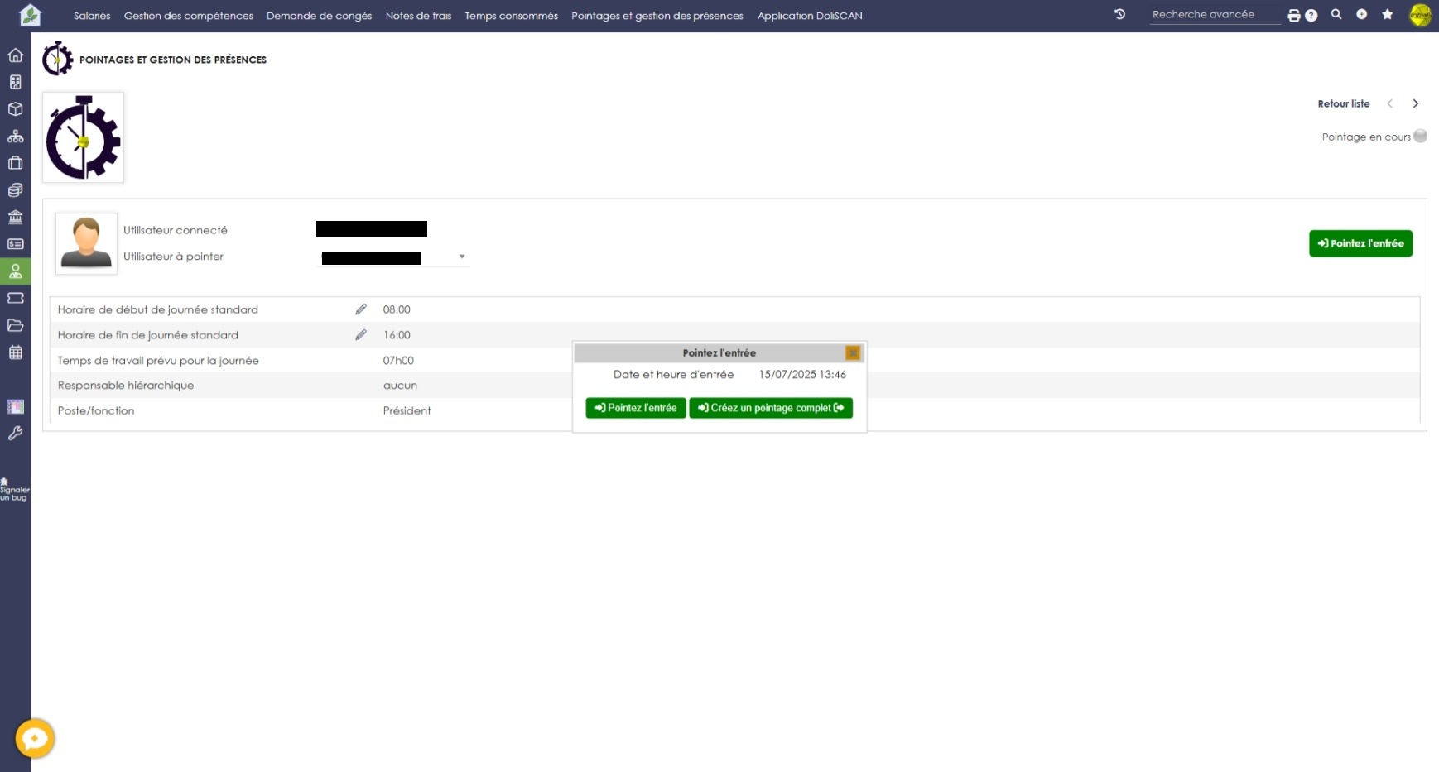Open the Notes de frais menu

418,16
